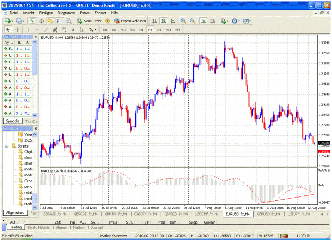
Task: Click Market Watch scroll-down arrow
Action: (35, 115)
